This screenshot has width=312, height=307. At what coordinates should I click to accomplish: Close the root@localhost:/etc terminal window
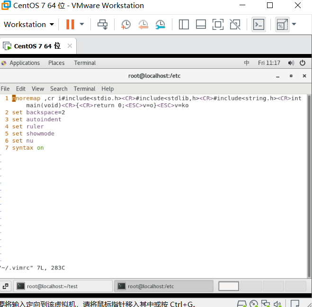[x=304, y=76]
